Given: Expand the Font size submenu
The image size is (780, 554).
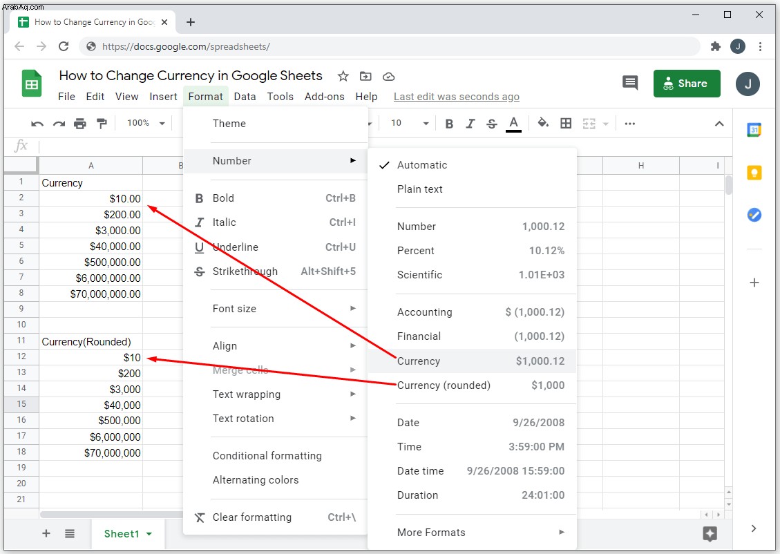Looking at the screenshot, I should coord(276,308).
